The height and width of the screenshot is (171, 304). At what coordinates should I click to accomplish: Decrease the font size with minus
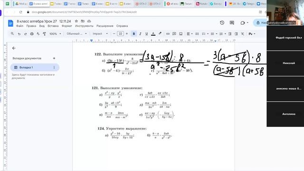tap(114, 34)
